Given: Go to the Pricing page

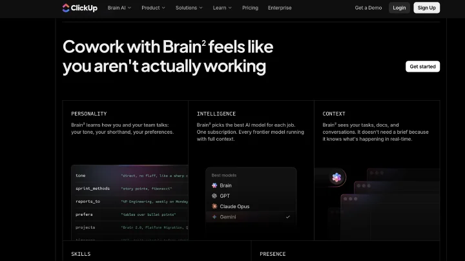Looking at the screenshot, I should 250,8.
